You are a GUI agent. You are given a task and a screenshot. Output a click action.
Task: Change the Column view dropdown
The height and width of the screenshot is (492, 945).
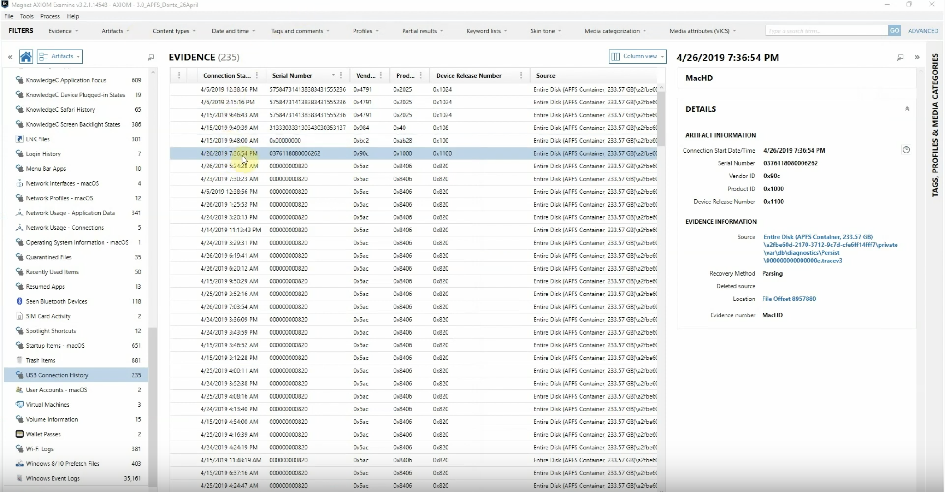pos(638,56)
